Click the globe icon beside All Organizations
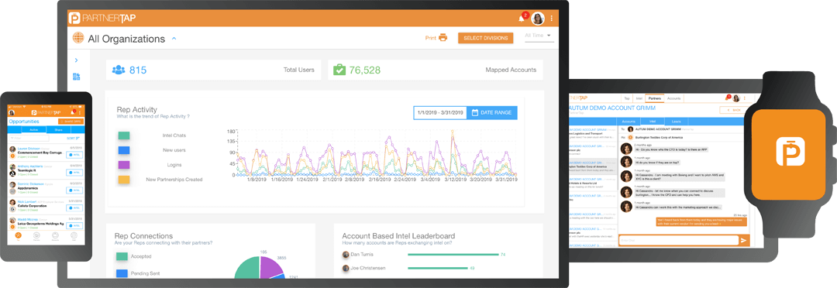Screen dimensions: 837x288 (78, 39)
